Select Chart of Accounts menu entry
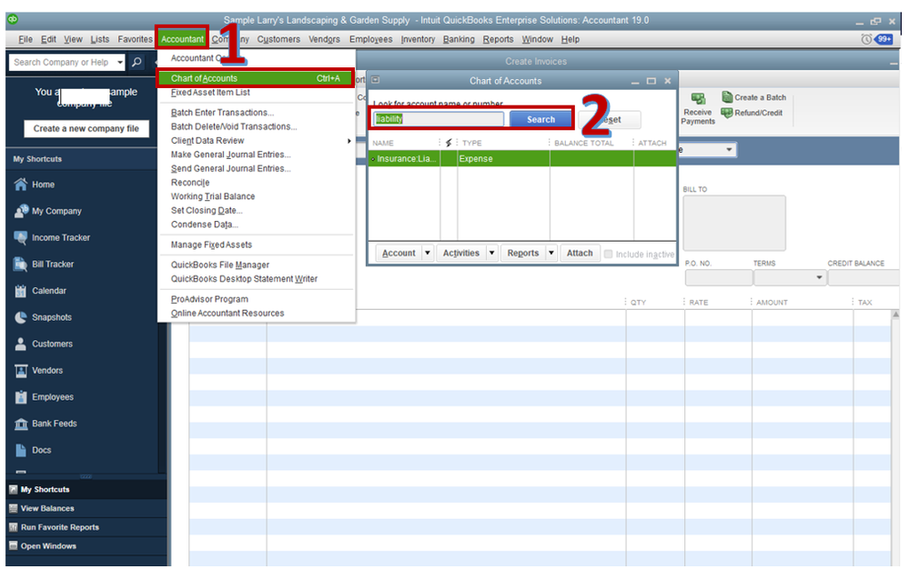909x579 pixels. pyautogui.click(x=255, y=78)
